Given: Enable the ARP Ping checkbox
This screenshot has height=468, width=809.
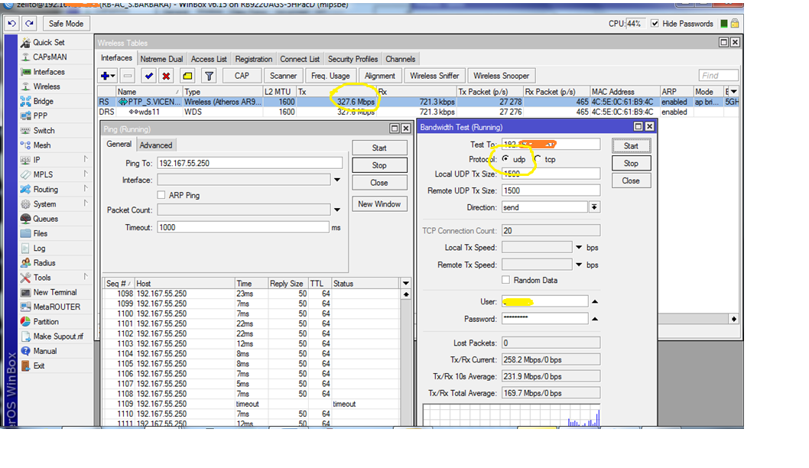Looking at the screenshot, I should pos(161,195).
